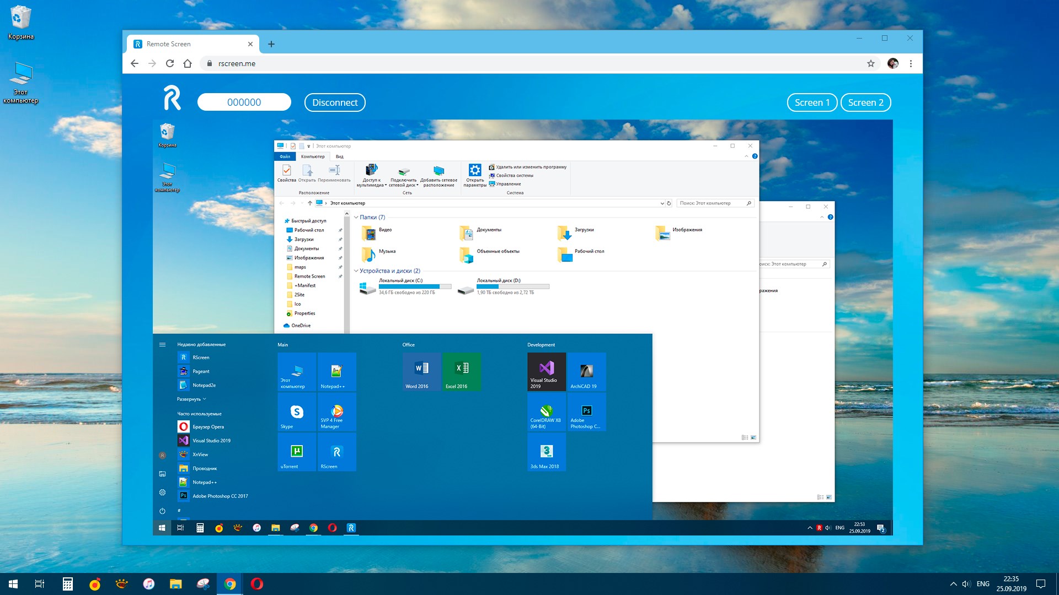
Task: Click the search input field in RScreen
Action: point(244,102)
